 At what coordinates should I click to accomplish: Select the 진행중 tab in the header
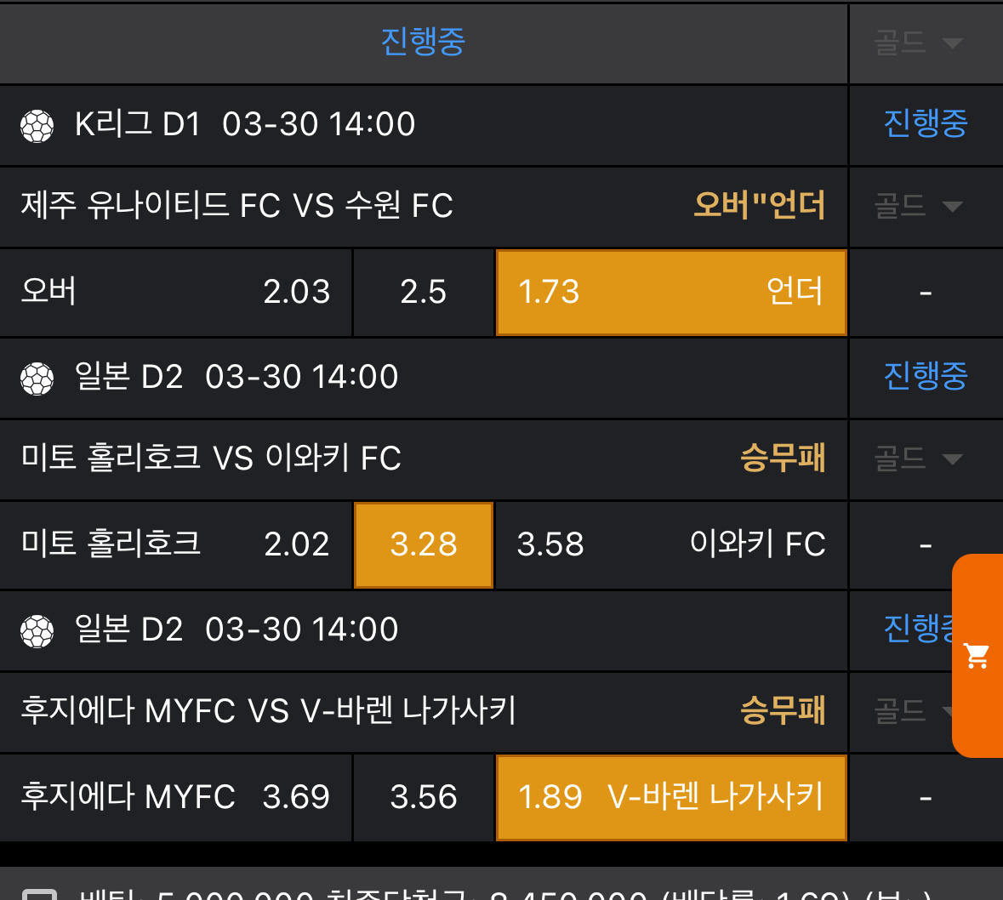point(423,42)
